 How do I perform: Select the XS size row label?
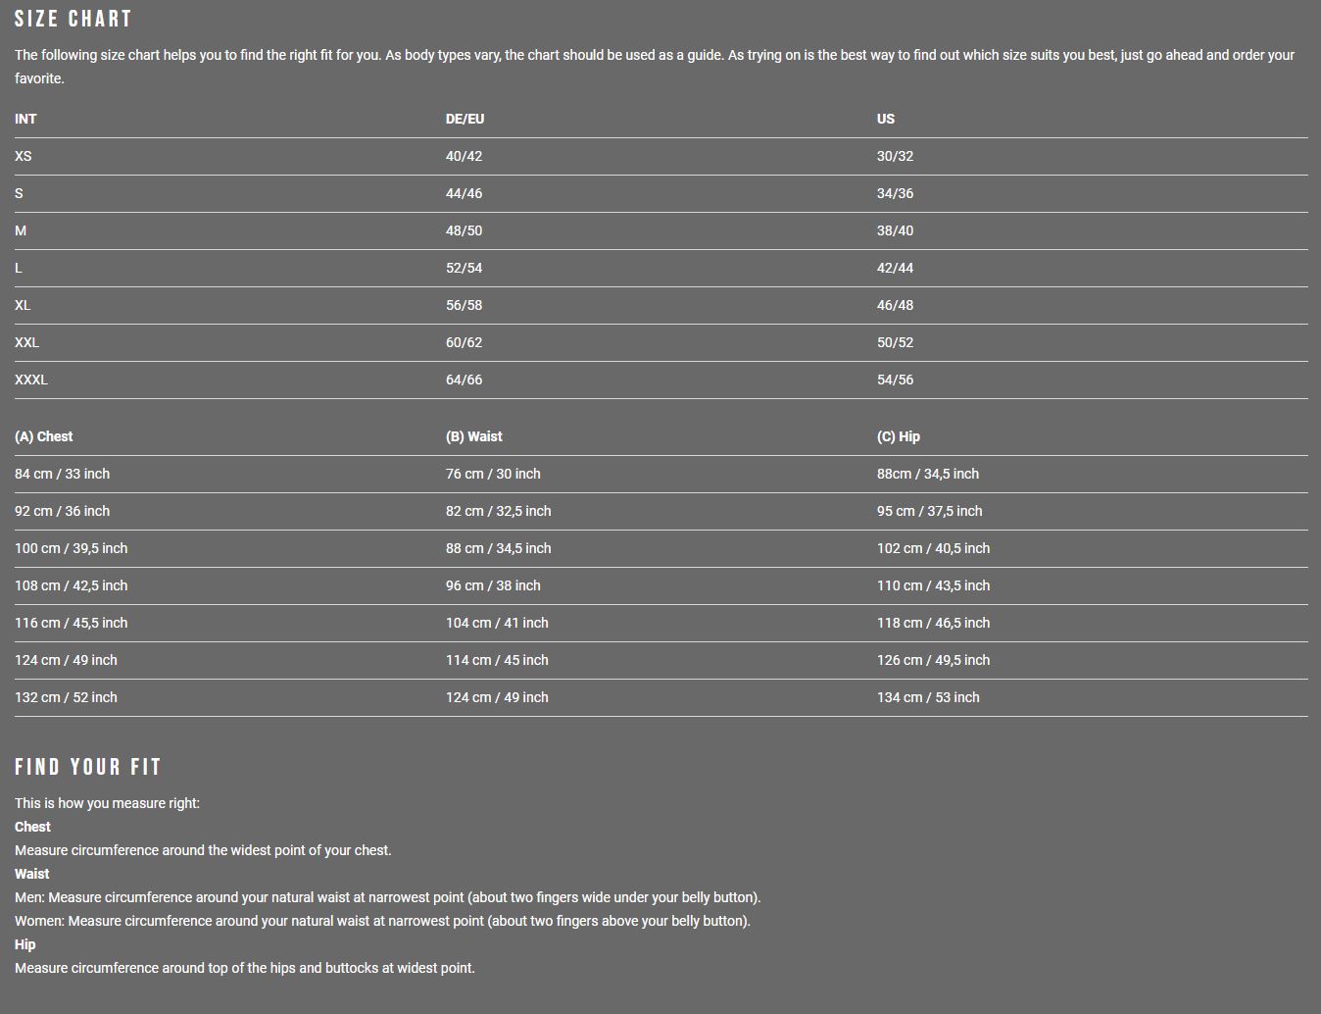click(x=23, y=156)
